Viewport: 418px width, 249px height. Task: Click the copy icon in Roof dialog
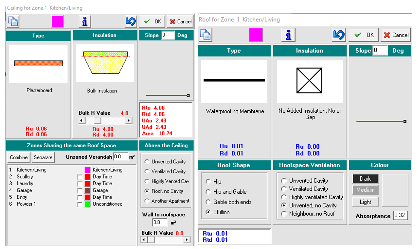click(206, 35)
